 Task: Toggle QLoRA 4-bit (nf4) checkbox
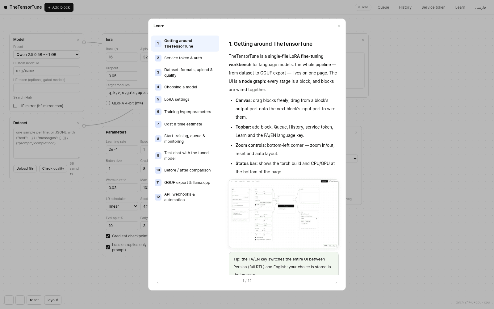coord(108,103)
